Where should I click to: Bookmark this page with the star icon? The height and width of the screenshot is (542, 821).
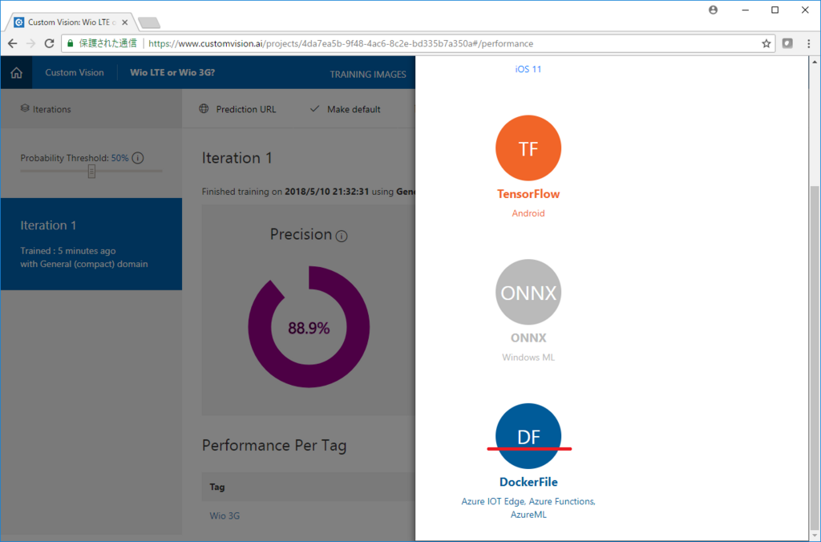(766, 43)
